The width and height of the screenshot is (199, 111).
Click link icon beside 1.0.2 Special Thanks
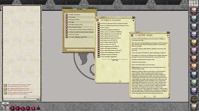(67, 20)
